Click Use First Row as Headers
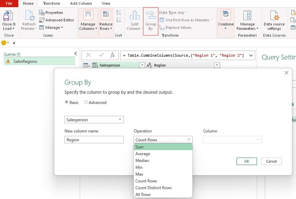This screenshot has width=296, height=199. pyautogui.click(x=186, y=20)
